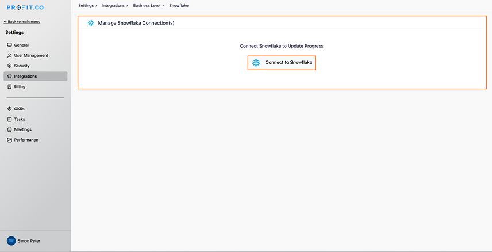Click Snowflake breadcrumb text
Viewport: 492px width, 252px height.
coord(179,5)
